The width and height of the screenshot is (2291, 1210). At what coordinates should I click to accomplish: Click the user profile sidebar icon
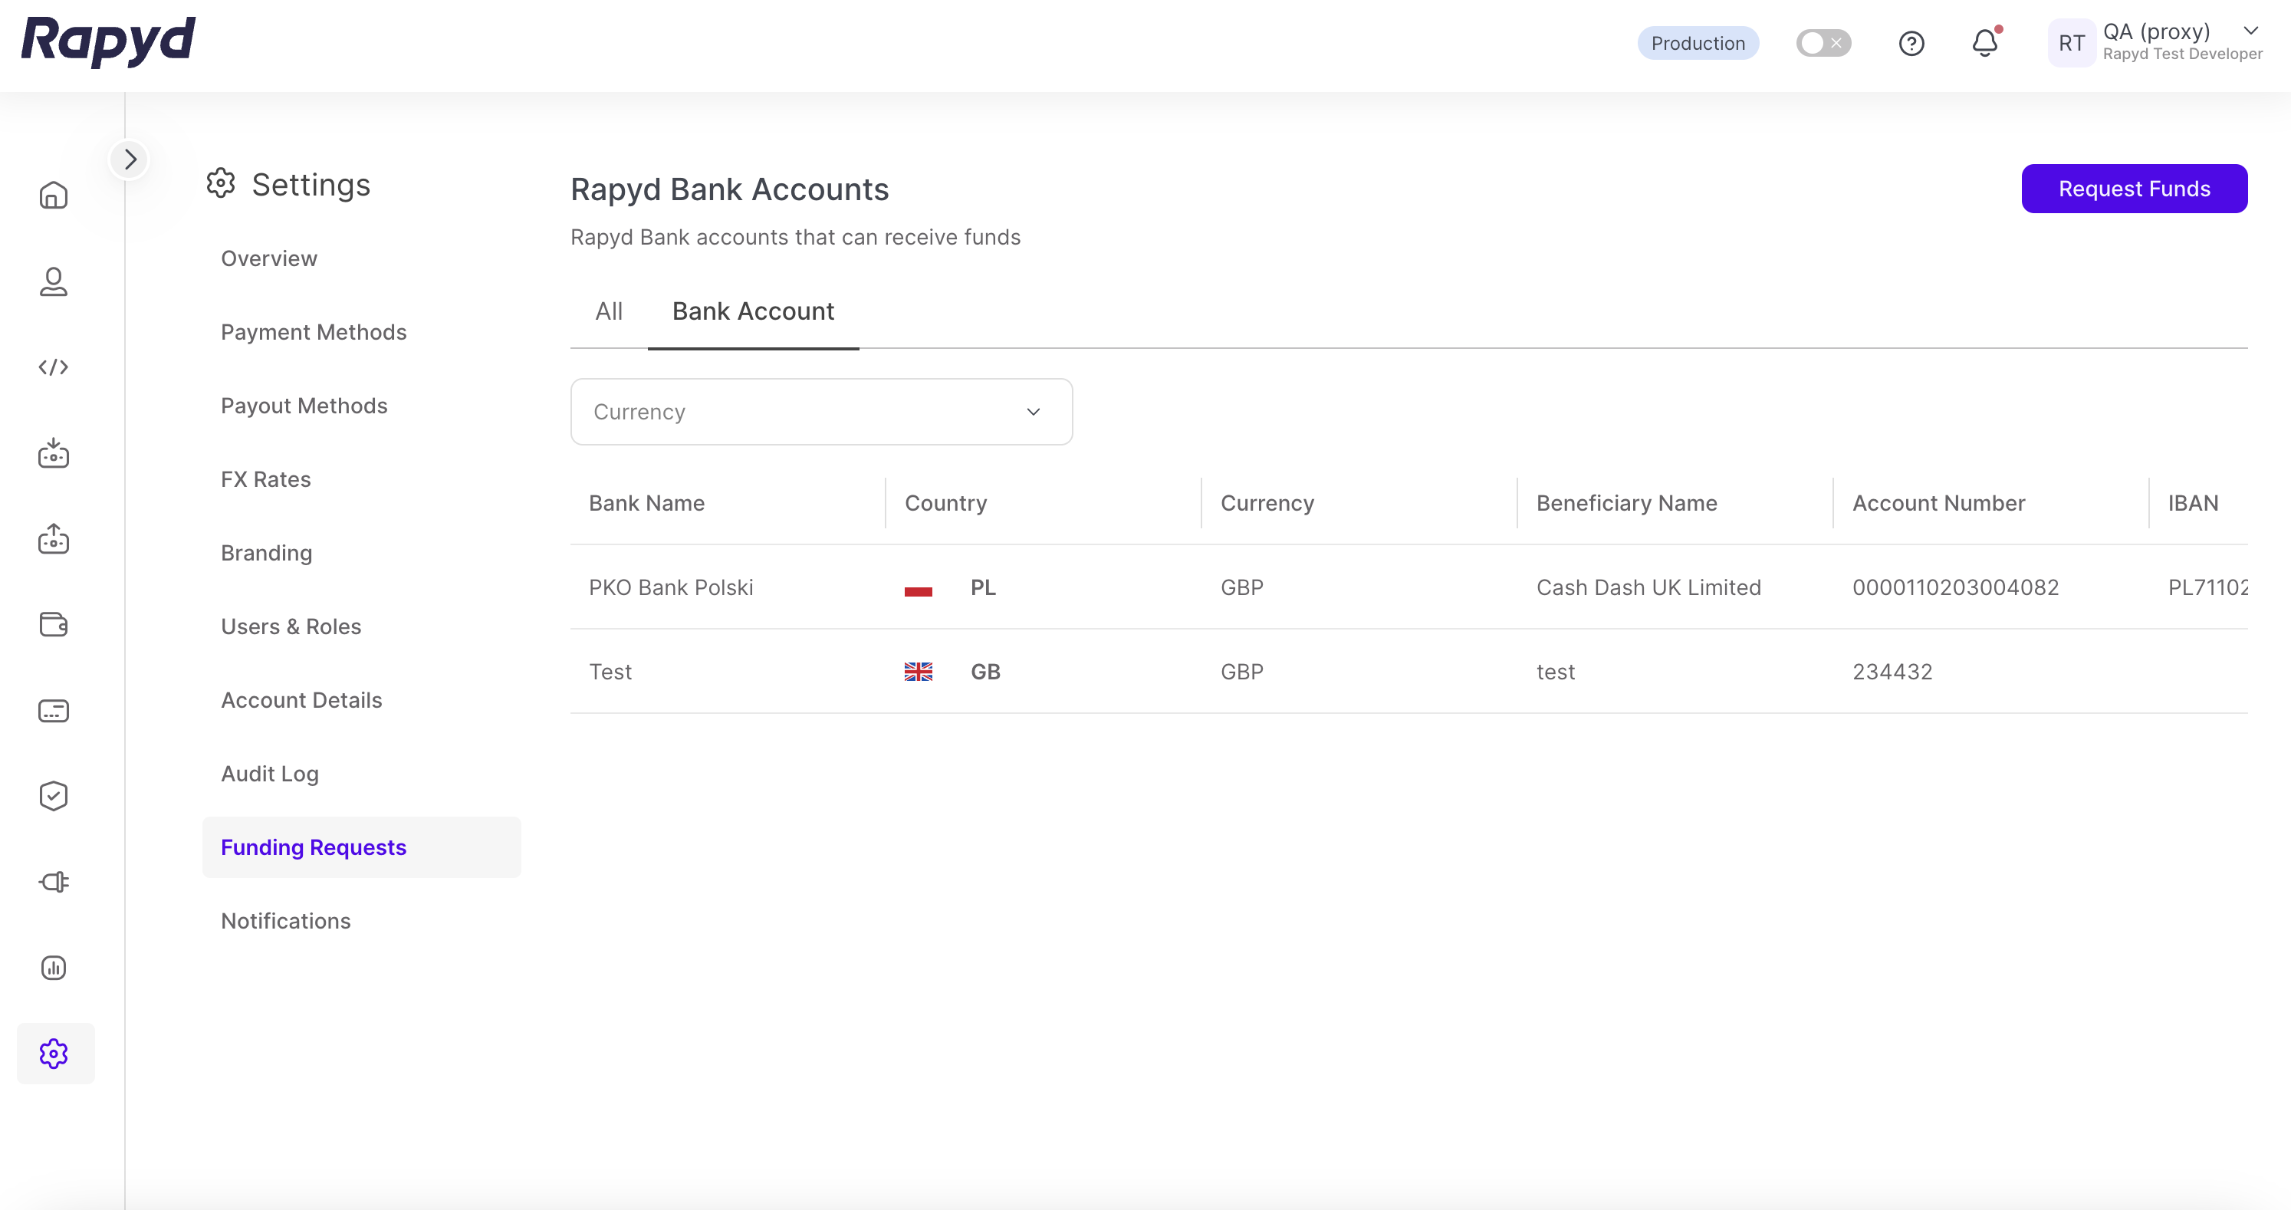54,282
